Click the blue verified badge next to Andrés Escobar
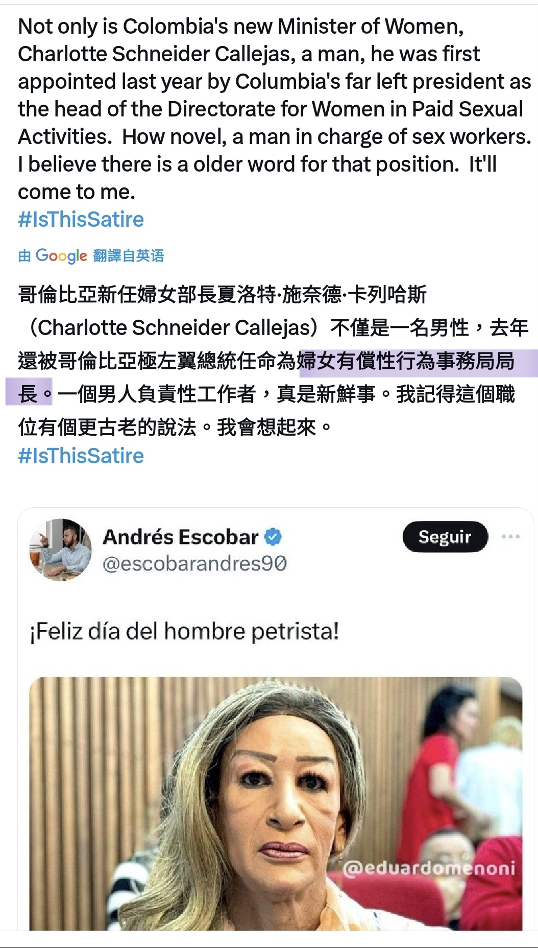The image size is (538, 948). click(274, 537)
